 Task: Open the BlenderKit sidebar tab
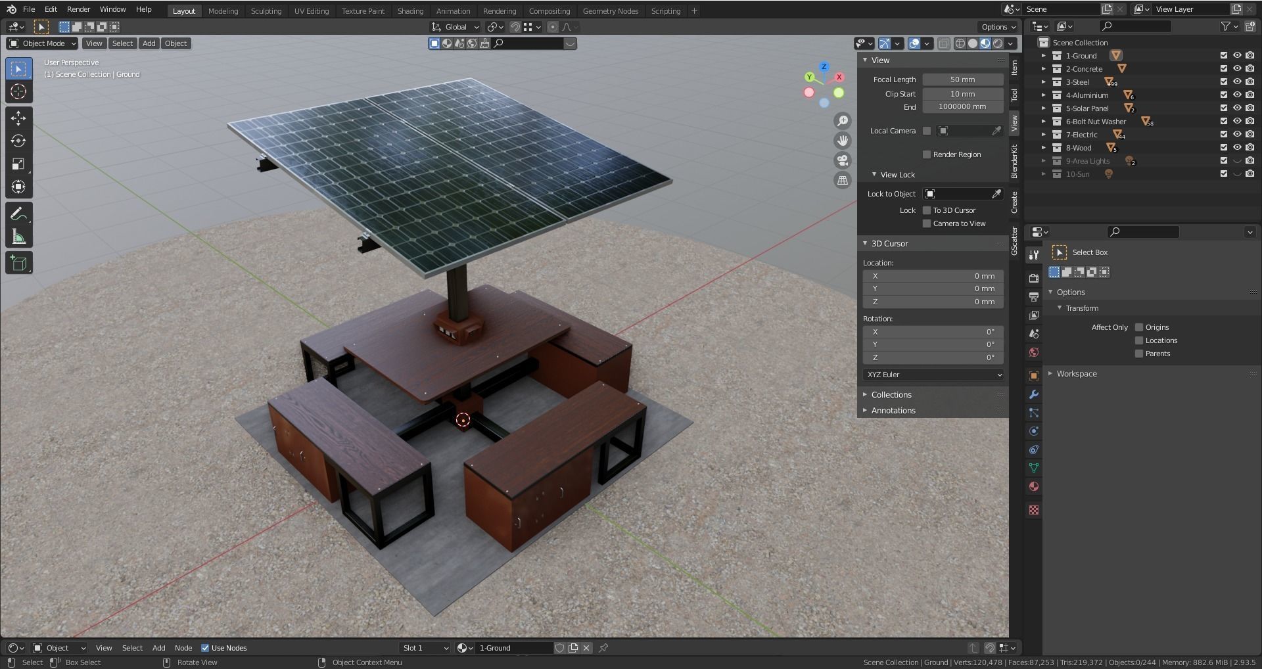pos(1014,162)
